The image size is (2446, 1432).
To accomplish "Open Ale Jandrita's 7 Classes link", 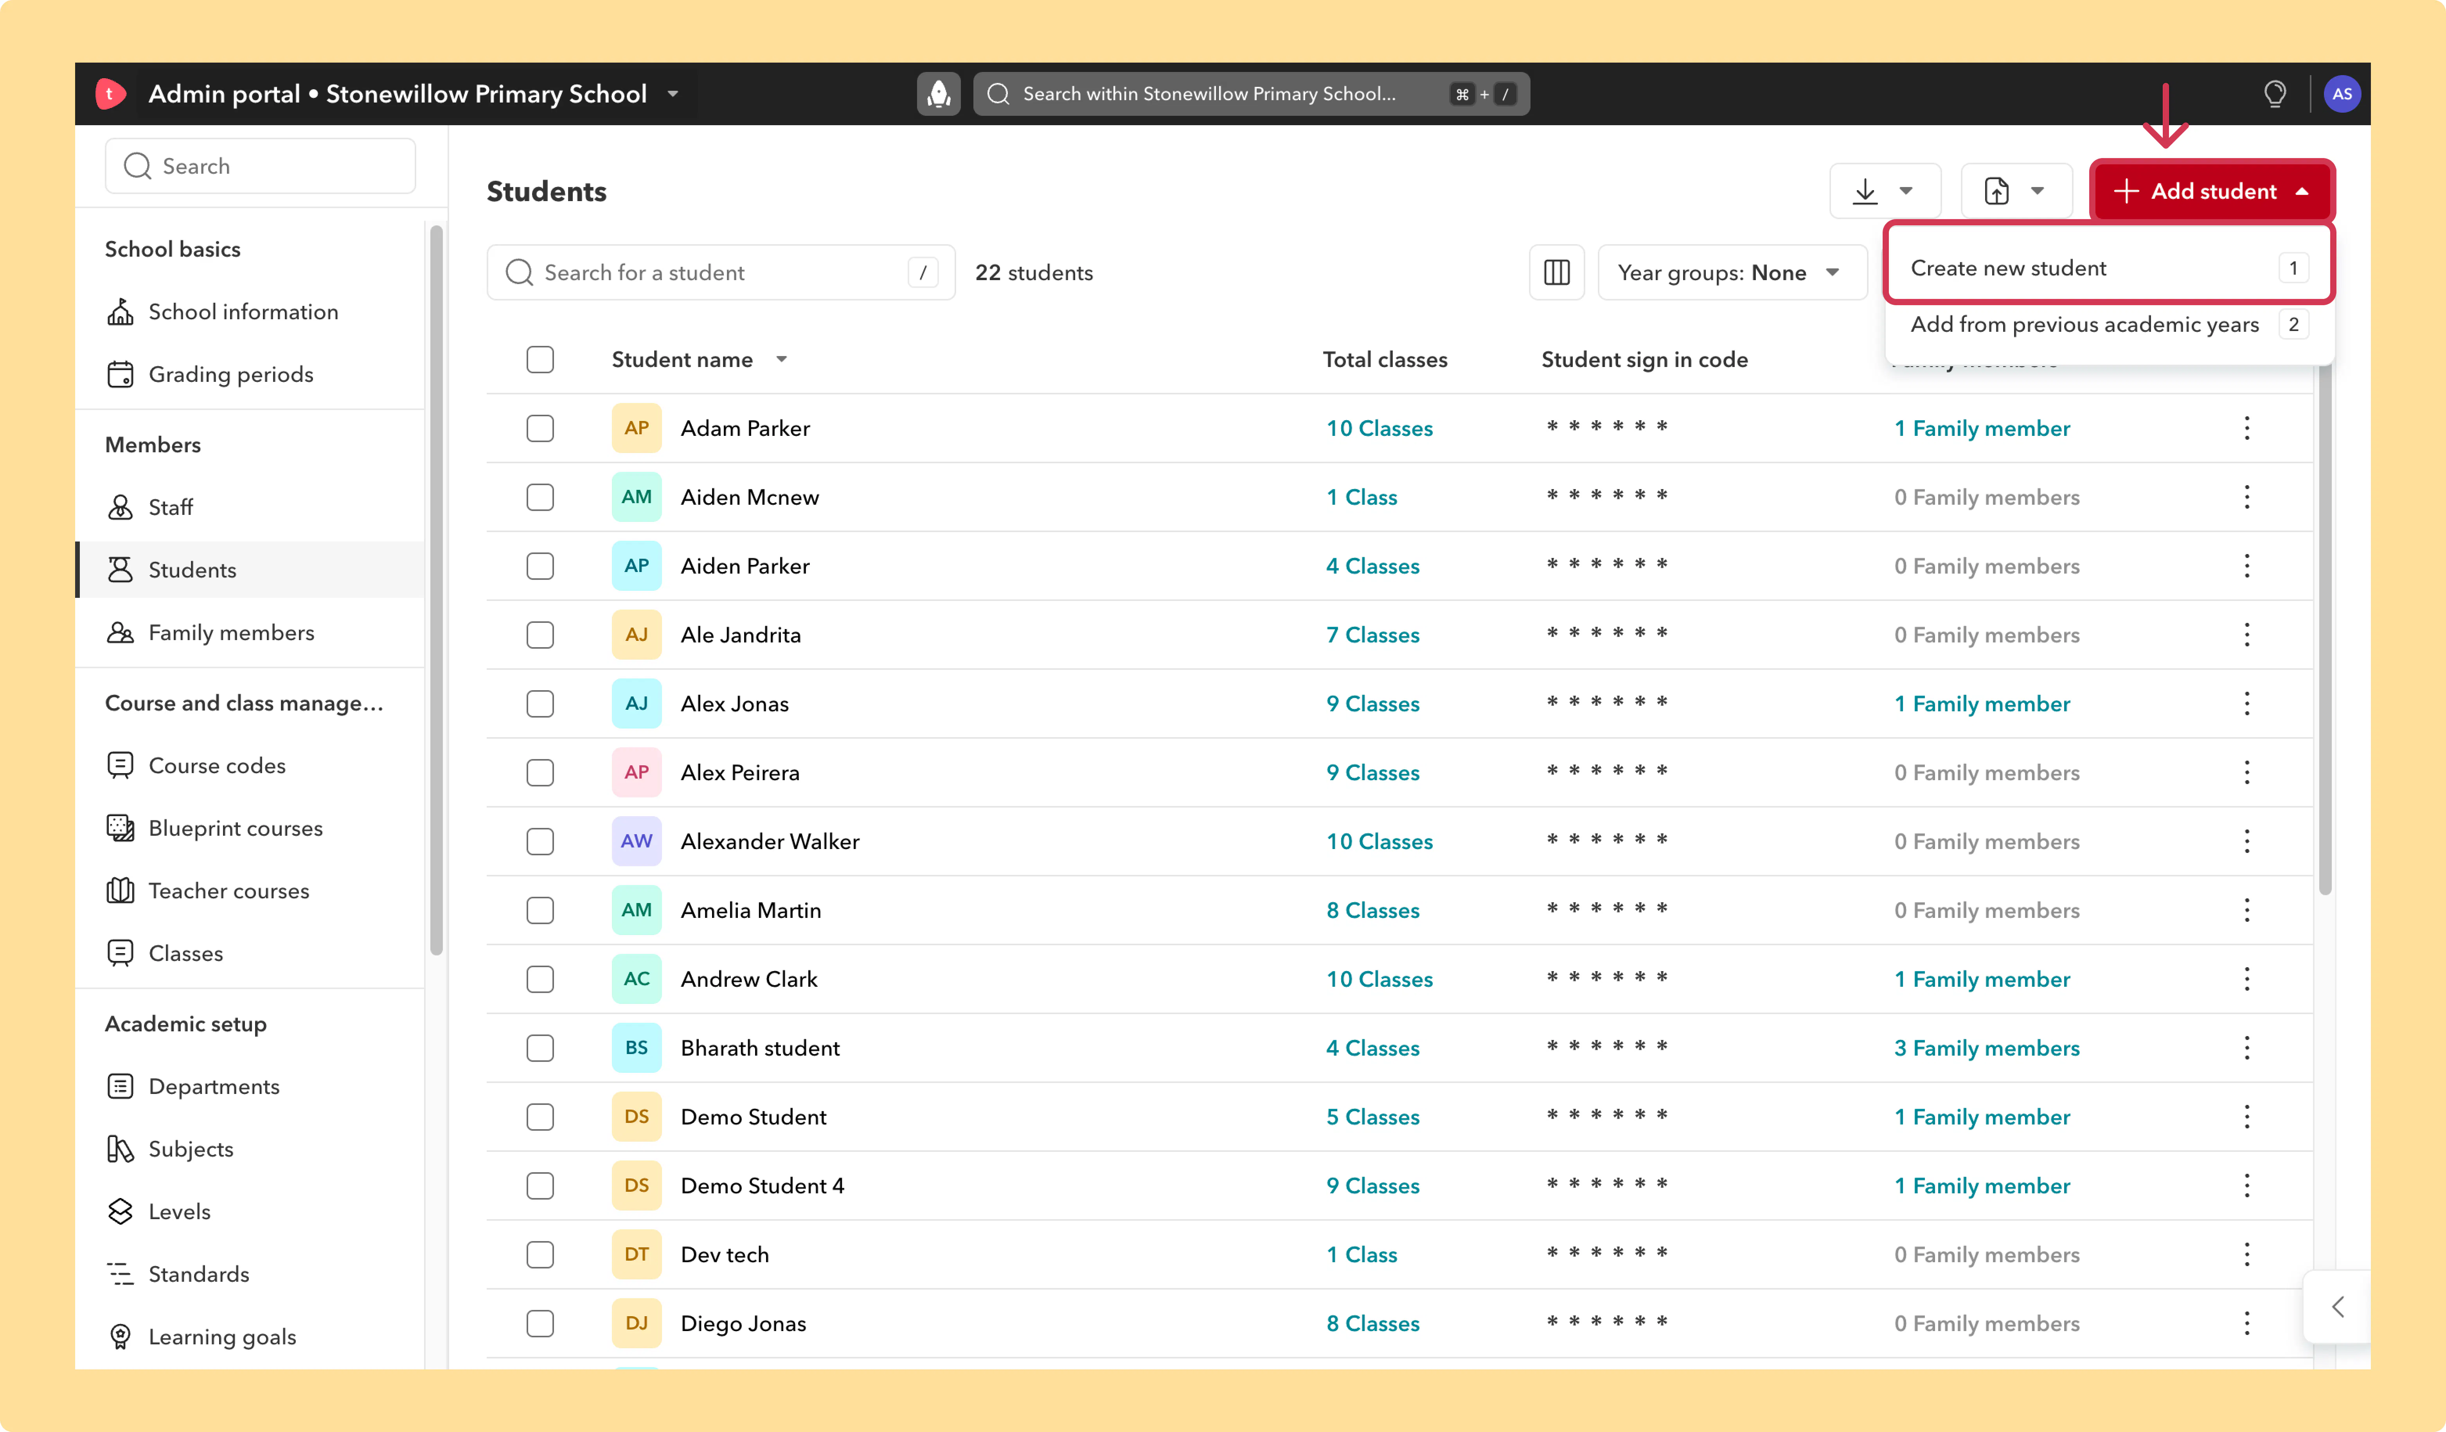I will [x=1372, y=635].
